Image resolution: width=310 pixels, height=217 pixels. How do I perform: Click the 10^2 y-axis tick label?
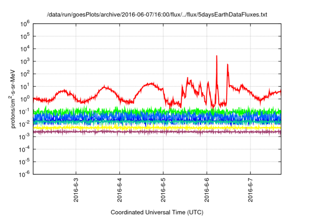[25, 74]
